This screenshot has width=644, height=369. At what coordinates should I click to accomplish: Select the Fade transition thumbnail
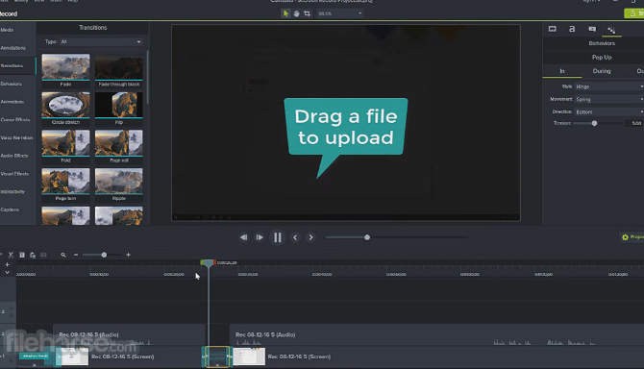click(65, 67)
